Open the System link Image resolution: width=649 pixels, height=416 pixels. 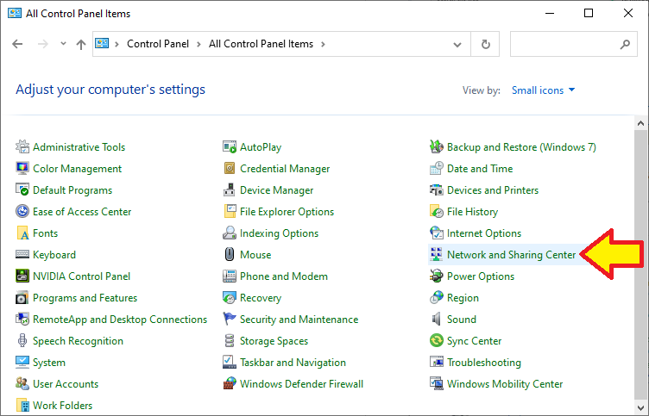[49, 363]
